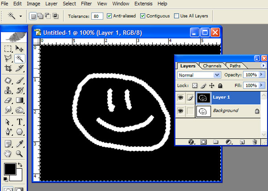Uncheck the Anti-aliased checkbox
The width and height of the screenshot is (268, 191).
click(x=109, y=16)
